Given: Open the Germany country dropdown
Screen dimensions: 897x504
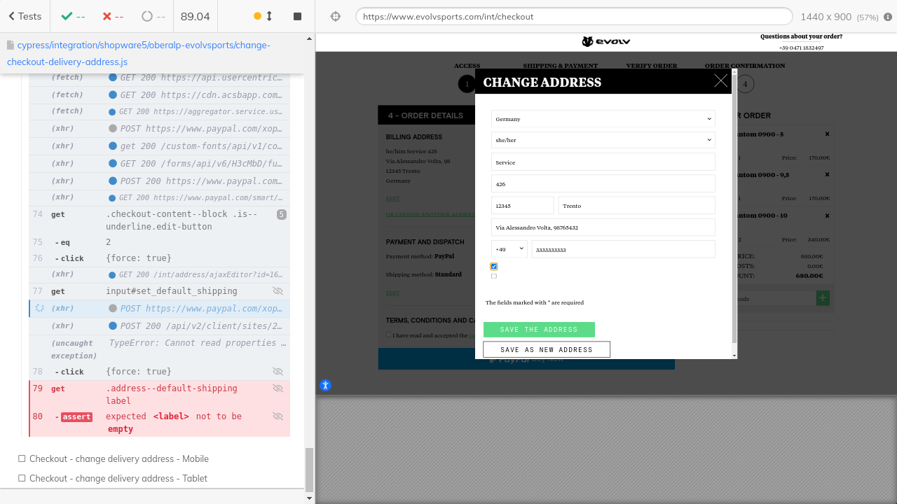Looking at the screenshot, I should point(603,119).
